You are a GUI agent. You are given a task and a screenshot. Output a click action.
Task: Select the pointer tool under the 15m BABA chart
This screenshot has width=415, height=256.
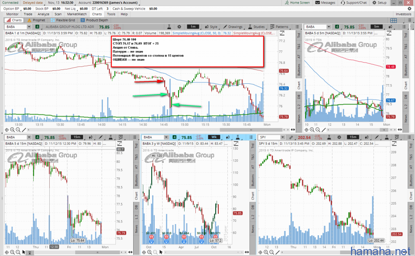[x=24, y=252]
